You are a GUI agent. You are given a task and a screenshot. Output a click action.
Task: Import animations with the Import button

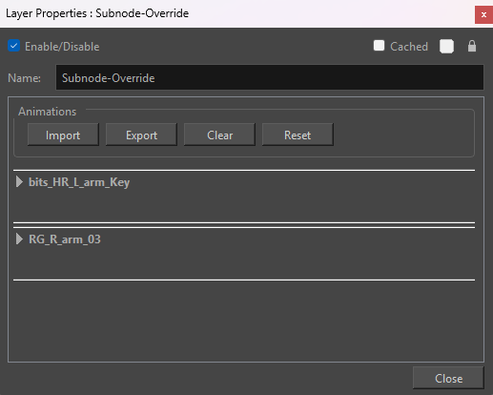(63, 135)
